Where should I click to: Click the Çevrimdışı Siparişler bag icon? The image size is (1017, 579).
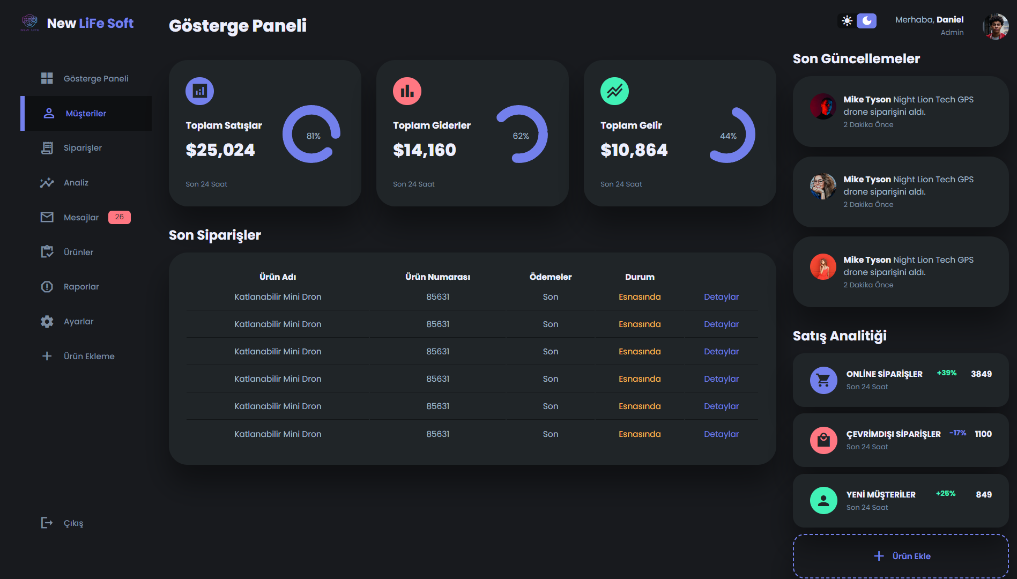click(x=823, y=440)
